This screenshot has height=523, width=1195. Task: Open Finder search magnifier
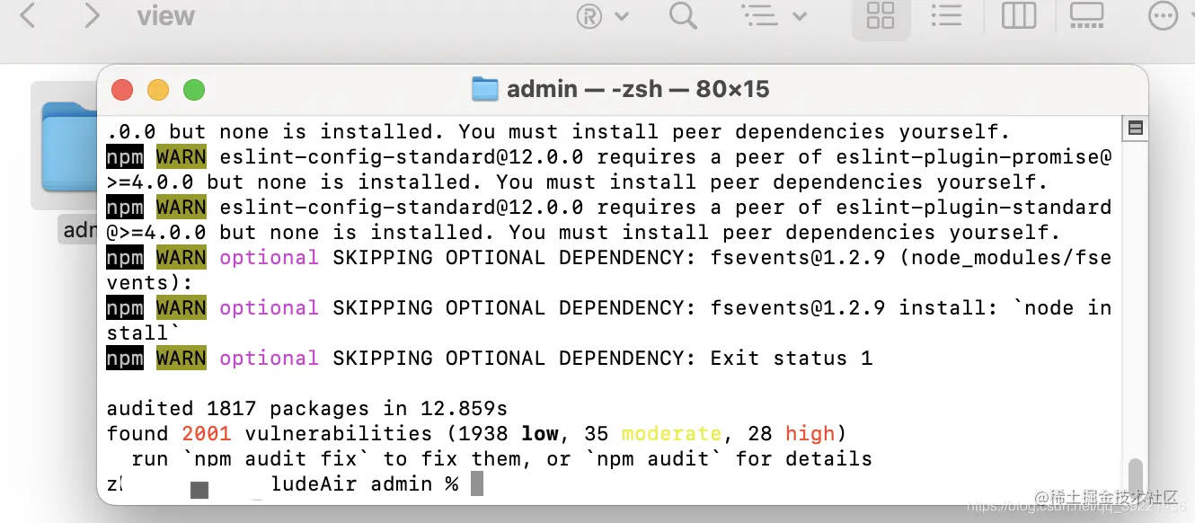(x=683, y=15)
